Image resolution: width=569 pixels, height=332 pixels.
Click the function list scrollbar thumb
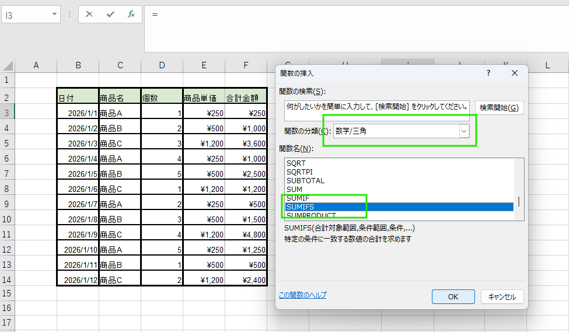pos(518,202)
